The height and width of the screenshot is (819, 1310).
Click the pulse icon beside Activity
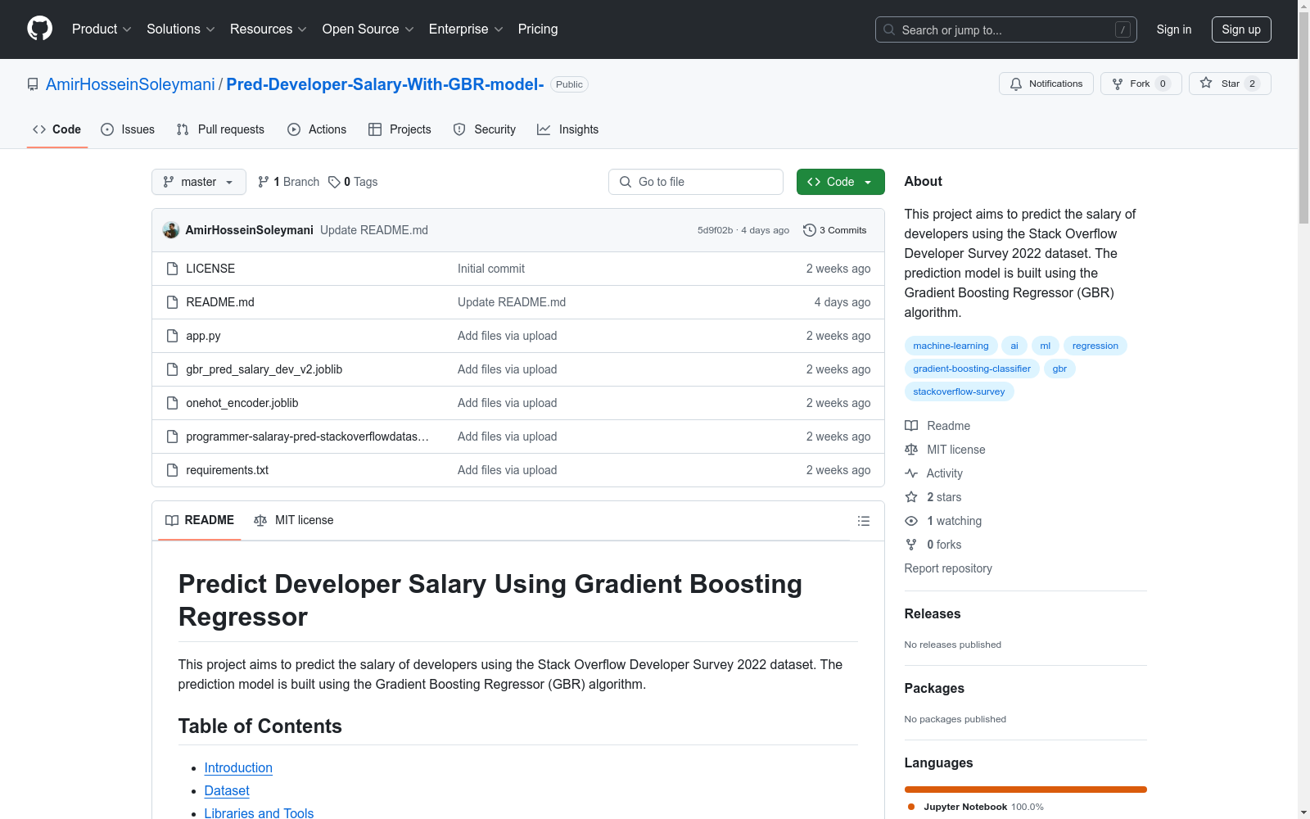911,473
